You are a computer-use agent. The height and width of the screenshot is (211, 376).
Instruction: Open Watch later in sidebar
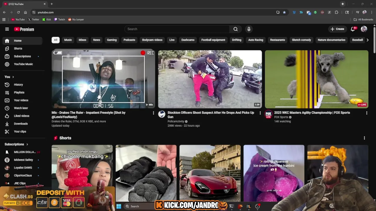pyautogui.click(x=22, y=108)
